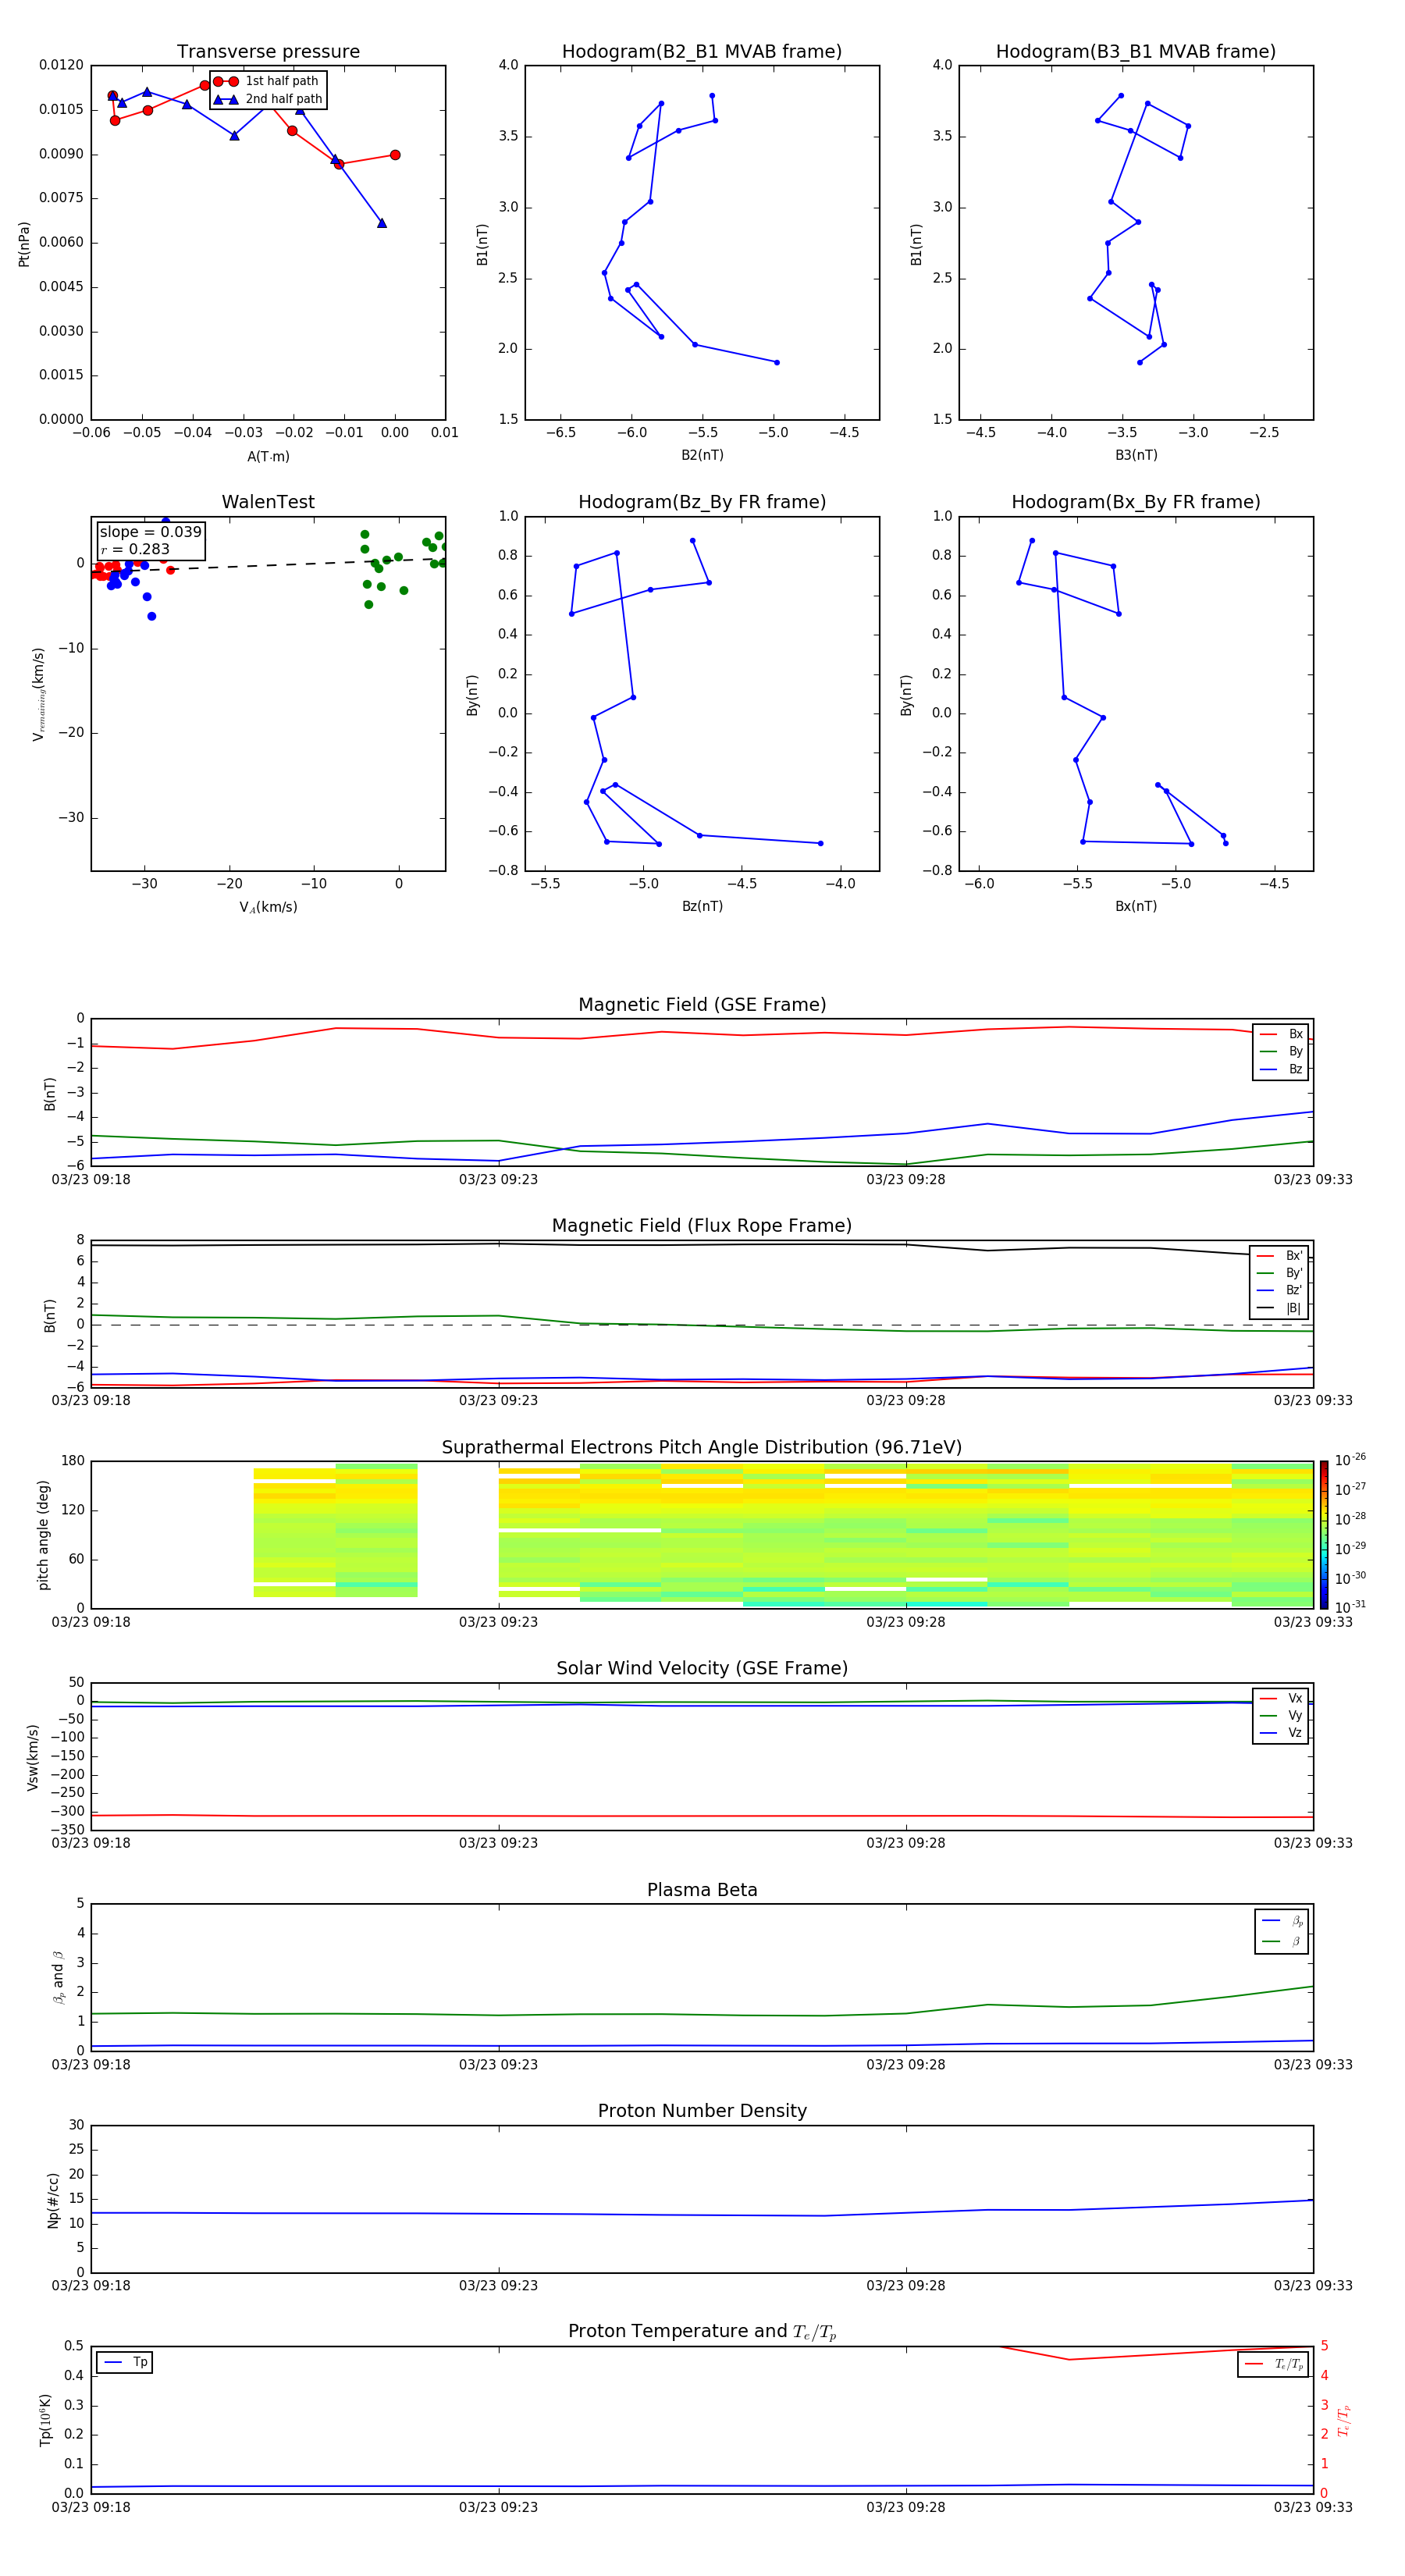Click 'Bz' in the GSE magnetic field legend
1405x2576 pixels.
[x=1281, y=1069]
